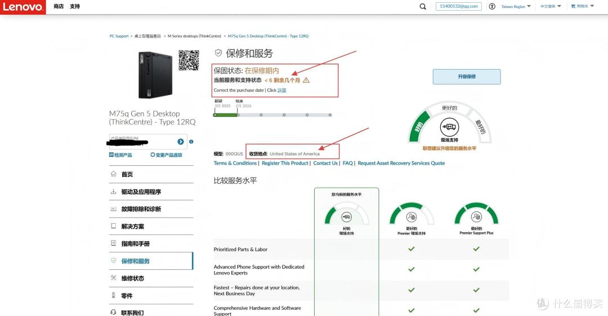Open Contact Us link
This screenshot has height=316, width=608.
(x=325, y=163)
